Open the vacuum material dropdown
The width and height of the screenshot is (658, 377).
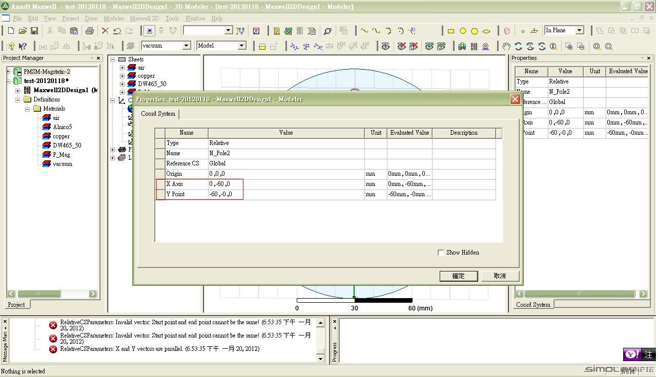187,46
